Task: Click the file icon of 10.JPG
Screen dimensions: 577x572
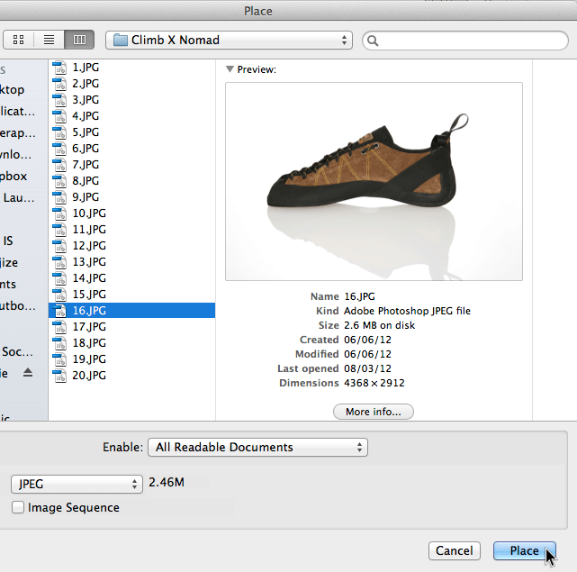Action: [59, 213]
